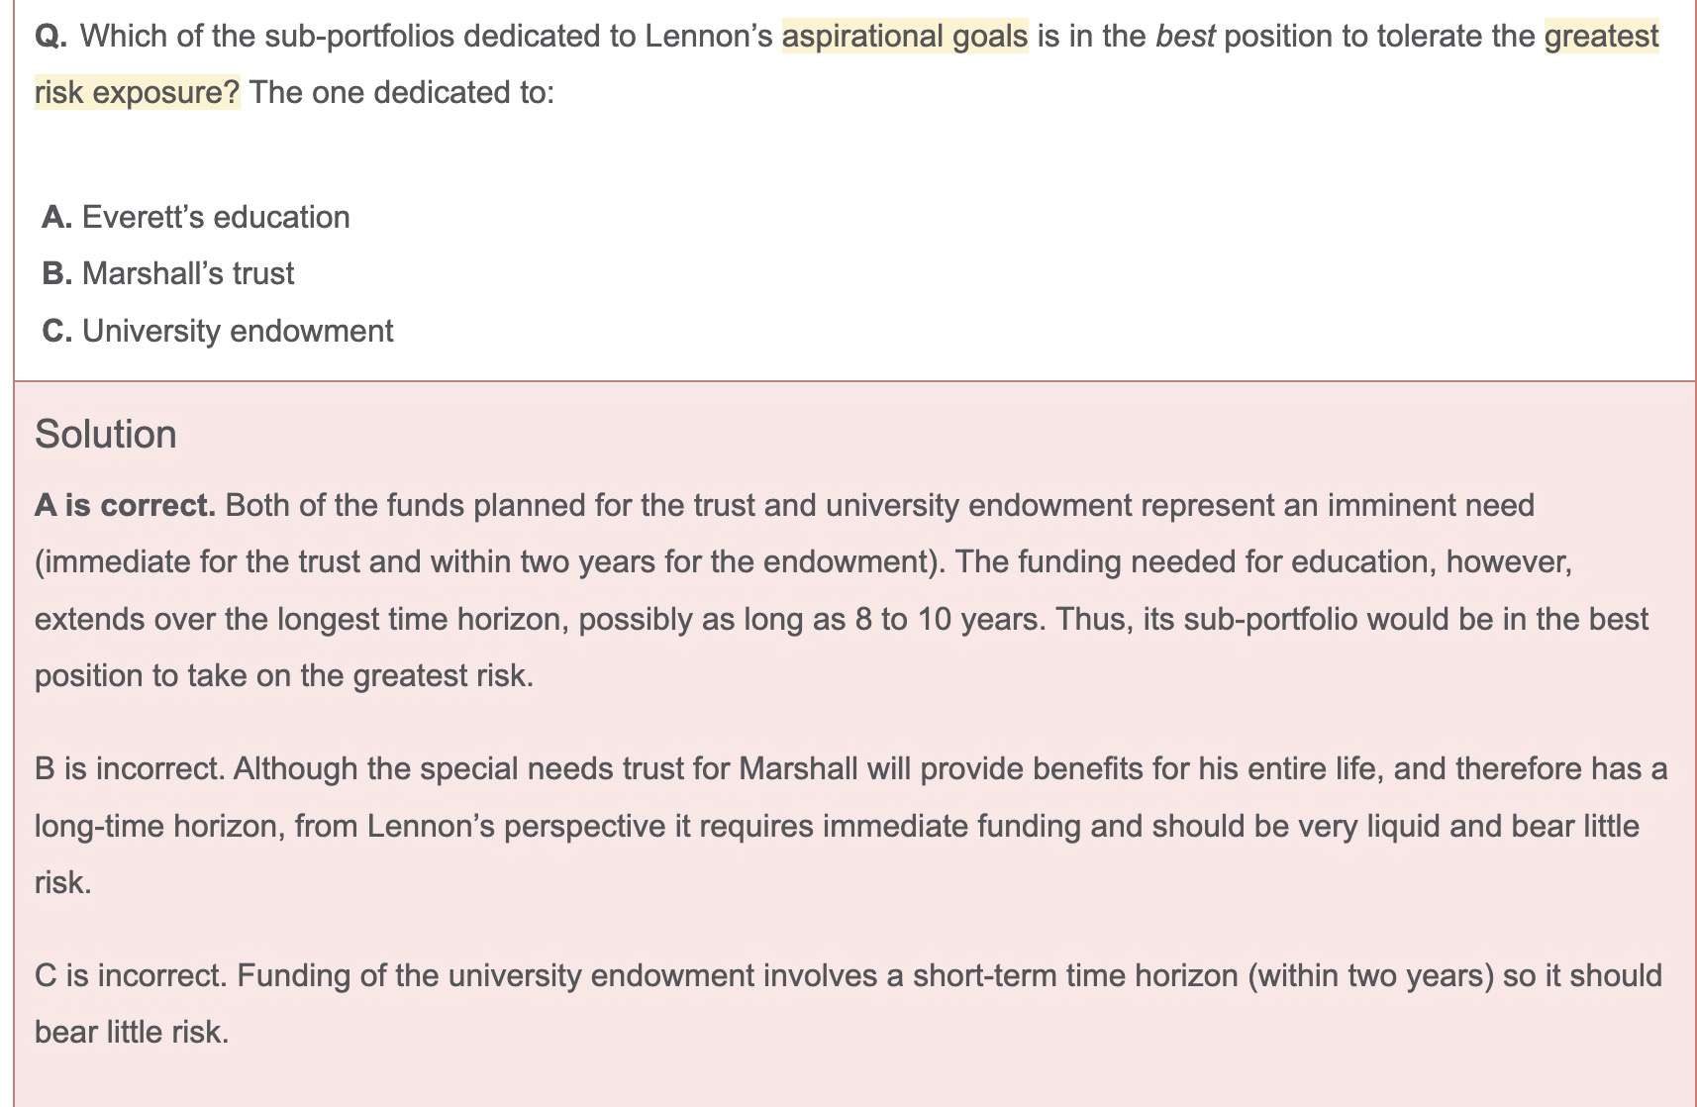
Task: Click 'special needs trust for Marshall' phrase
Action: [647, 768]
